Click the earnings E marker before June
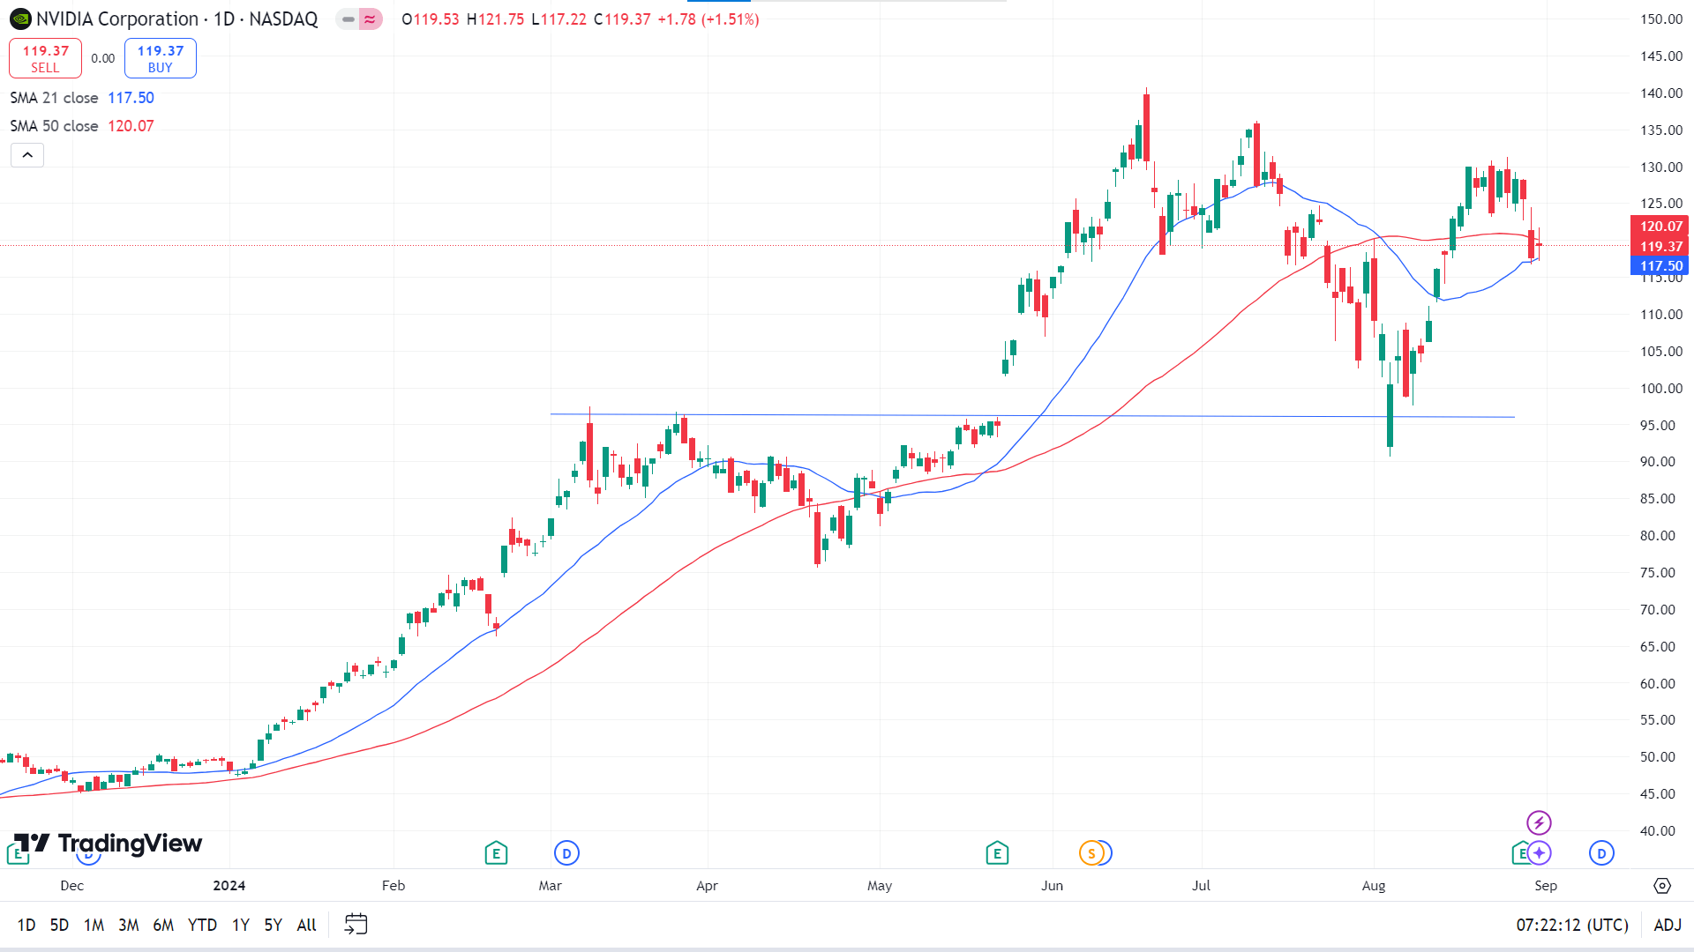This screenshot has height=952, width=1694. pyautogui.click(x=997, y=853)
